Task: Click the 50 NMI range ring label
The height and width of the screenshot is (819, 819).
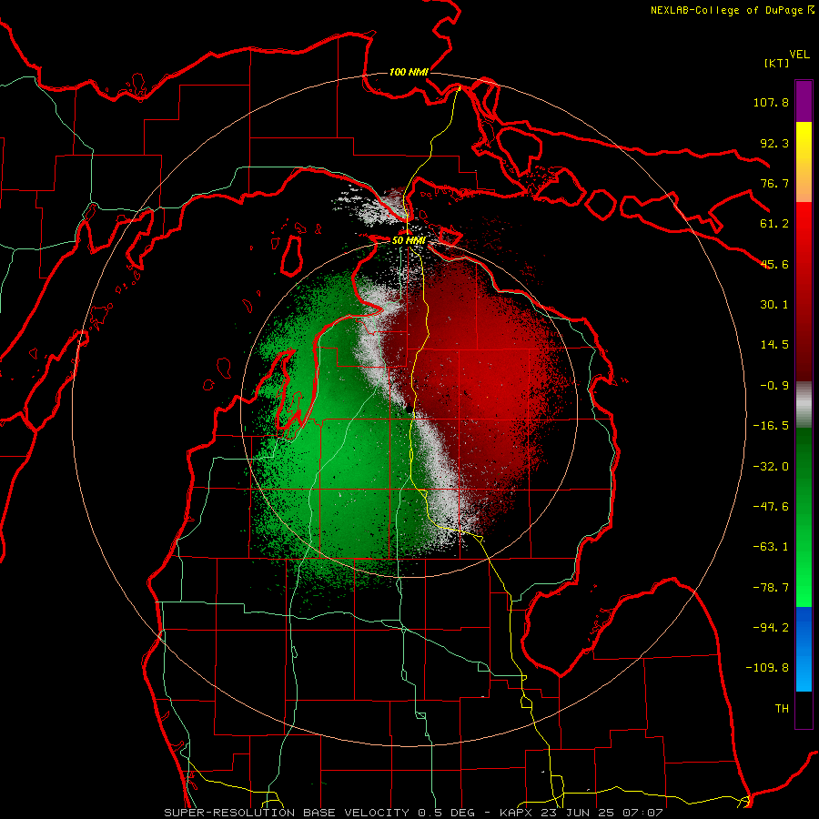Action: (409, 241)
